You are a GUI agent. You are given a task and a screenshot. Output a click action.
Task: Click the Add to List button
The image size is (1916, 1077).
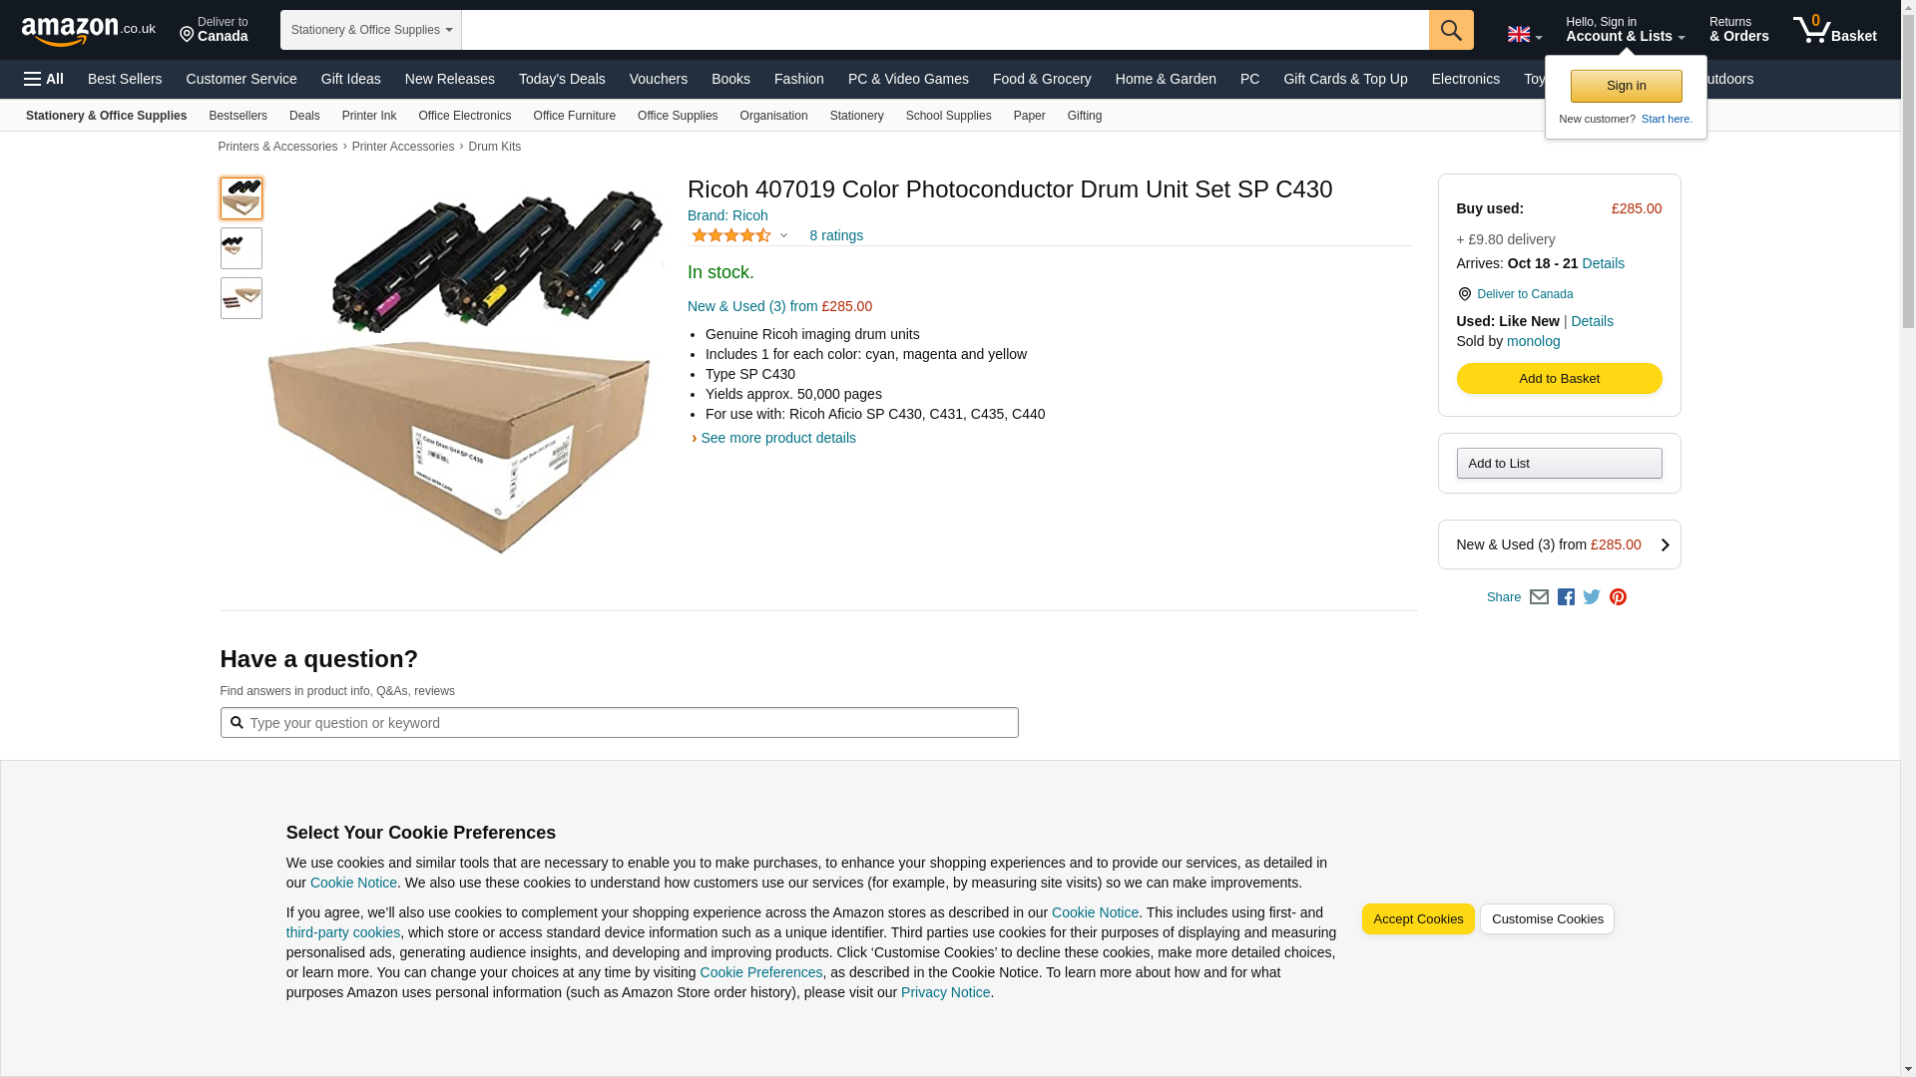1559,464
